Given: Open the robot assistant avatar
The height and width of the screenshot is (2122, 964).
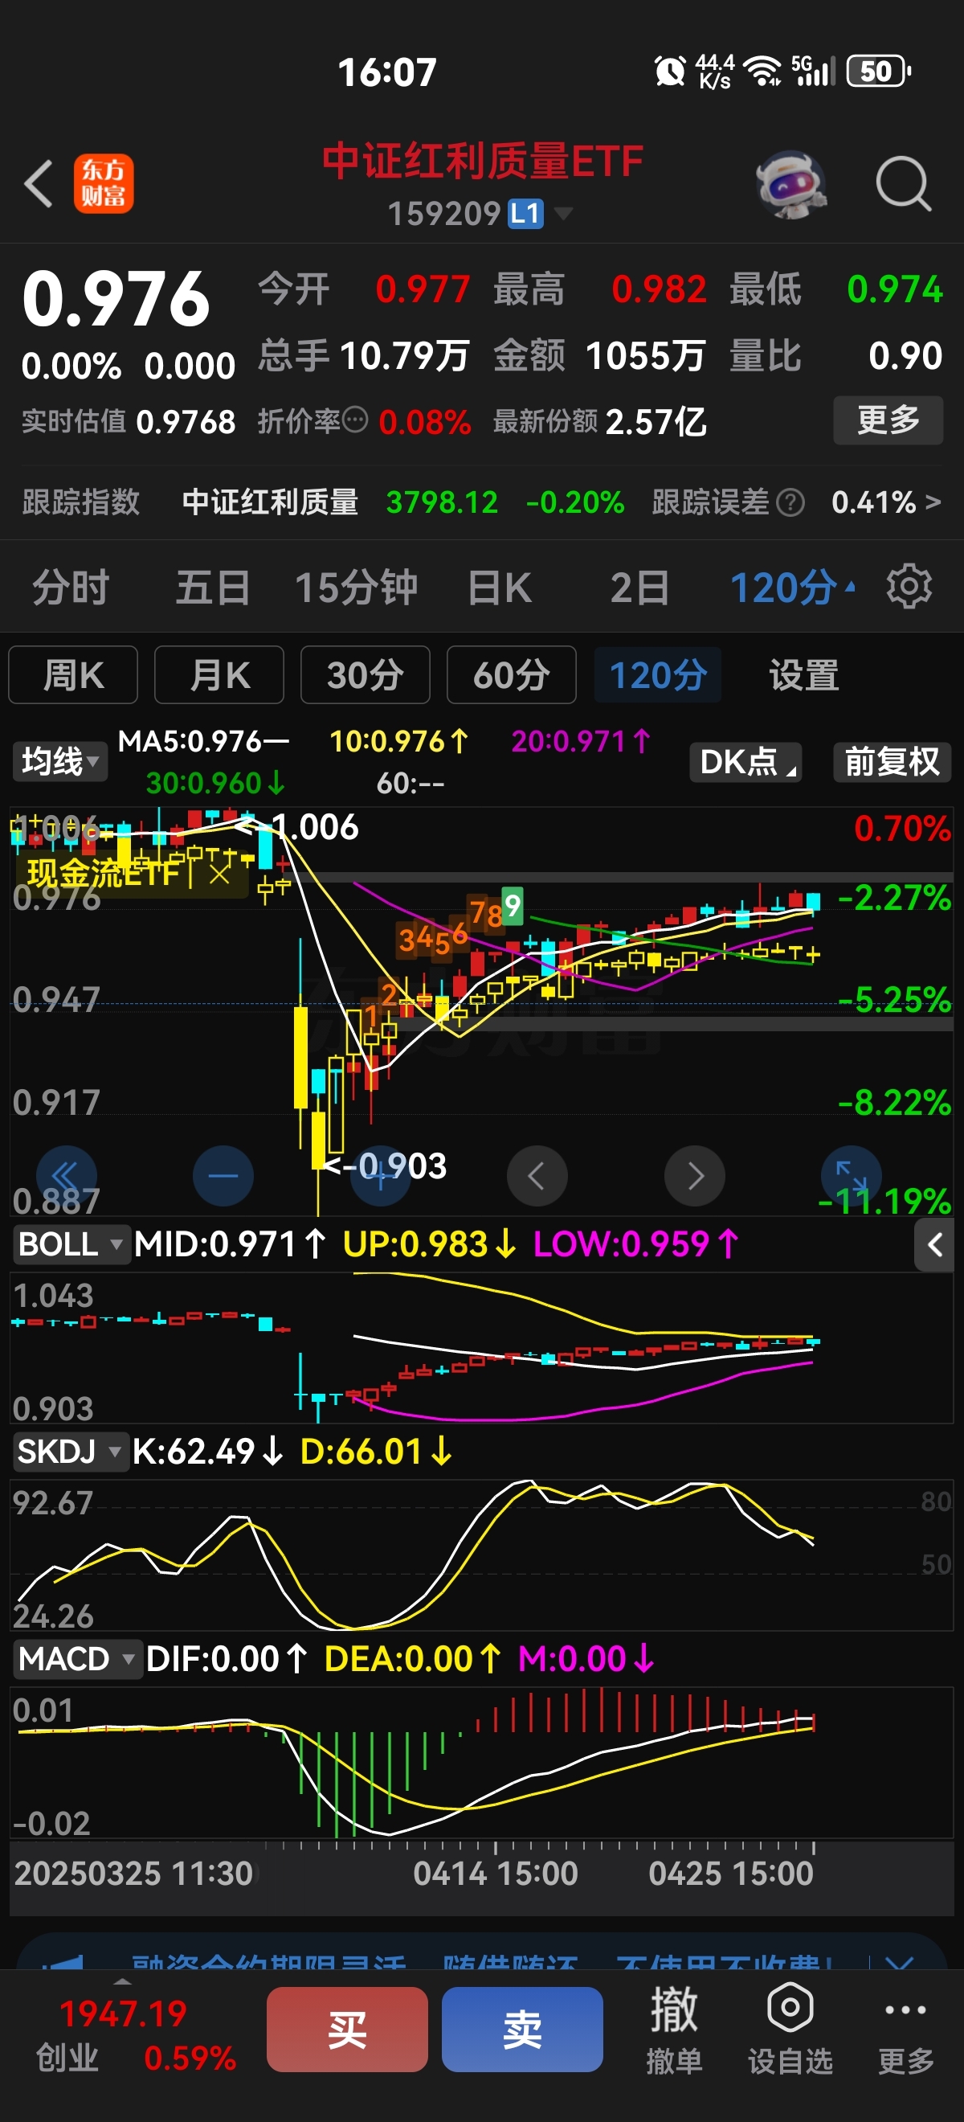Looking at the screenshot, I should click(791, 184).
